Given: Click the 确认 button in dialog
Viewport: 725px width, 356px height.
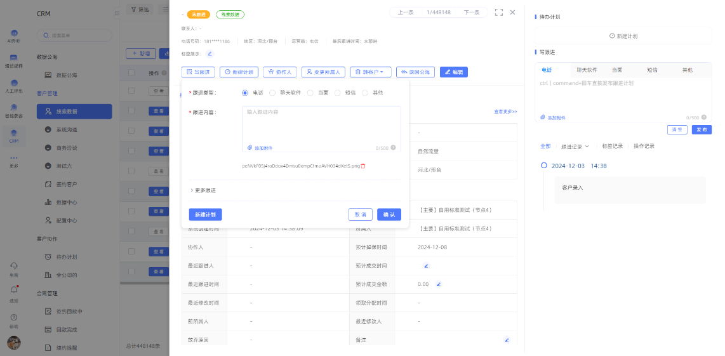Looking at the screenshot, I should pos(389,214).
